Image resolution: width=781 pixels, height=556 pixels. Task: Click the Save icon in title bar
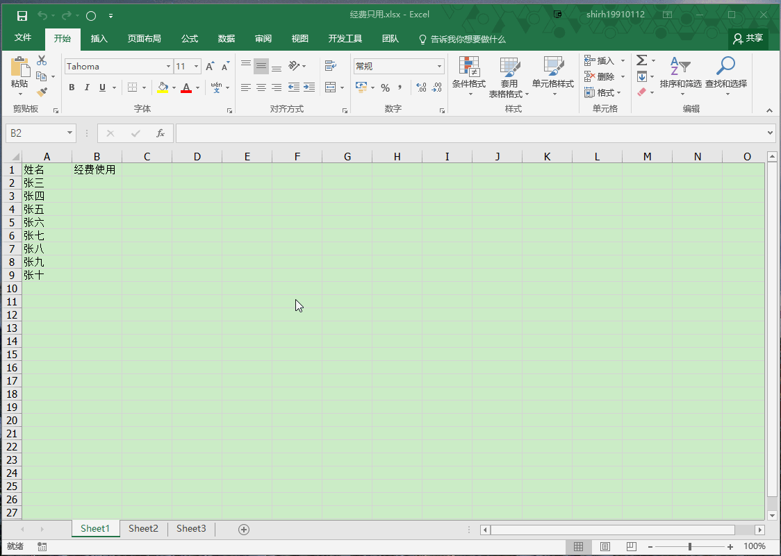(x=22, y=16)
